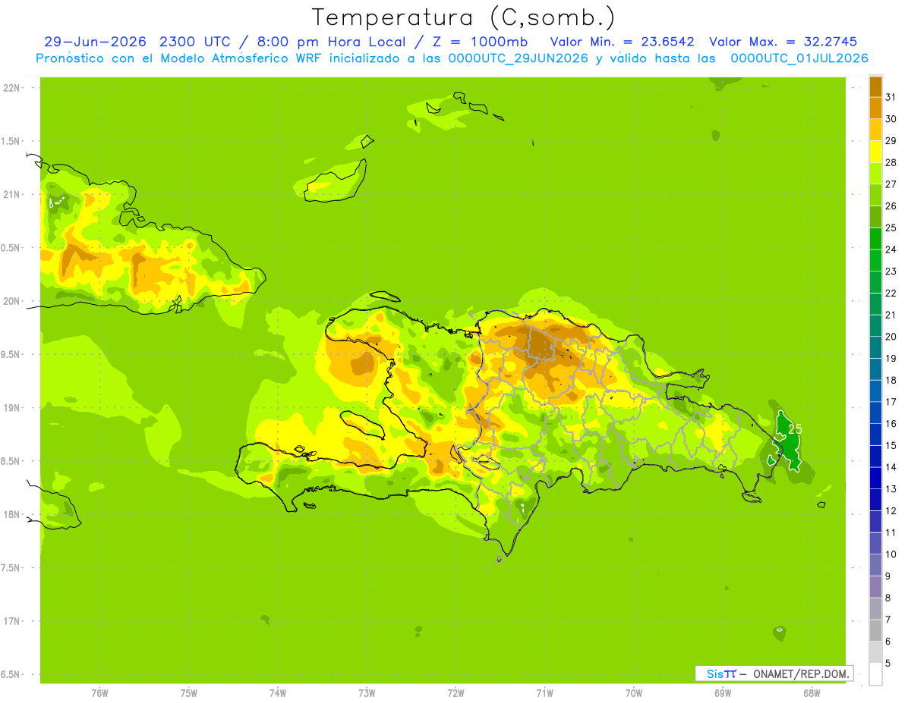Screen dimensions: 911x703
Task: Click the clipped "1.5N" latitude label
Action: pyautogui.click(x=10, y=141)
